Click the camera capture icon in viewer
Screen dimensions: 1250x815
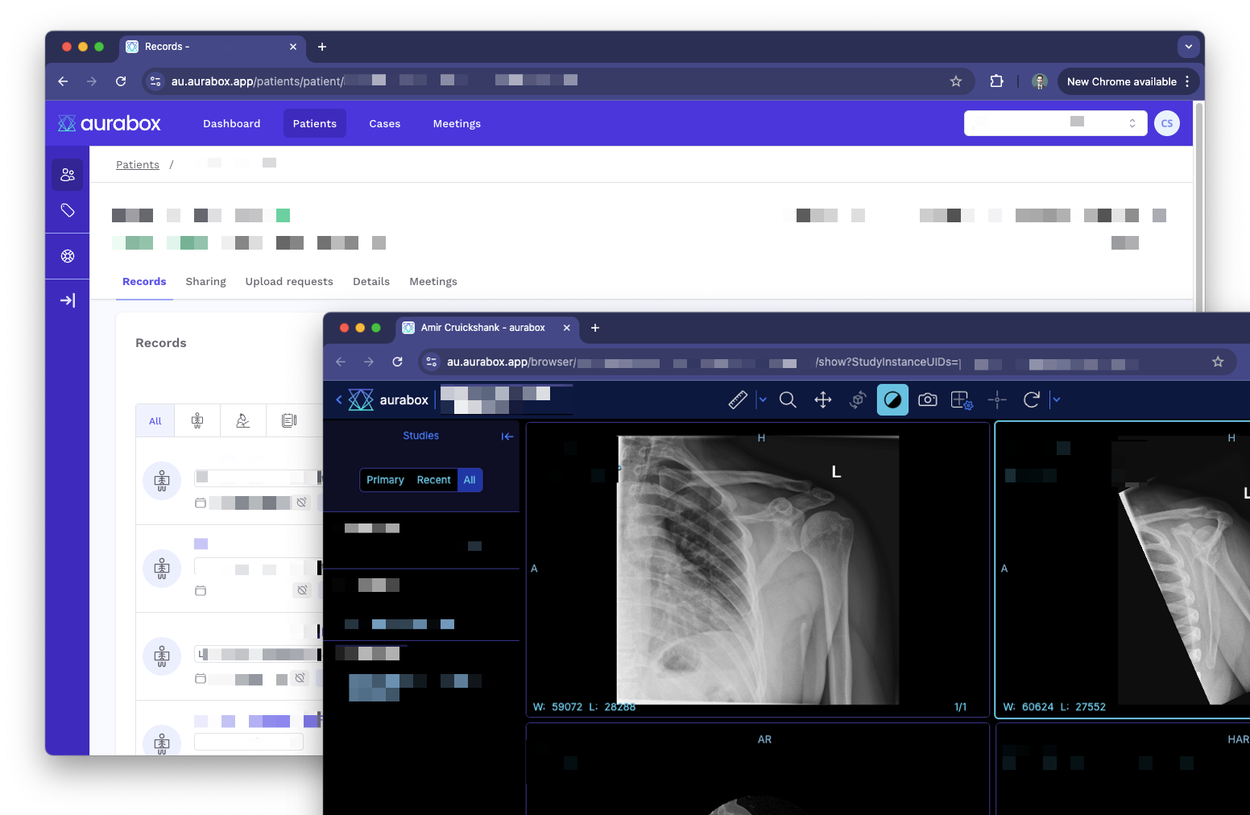(x=927, y=400)
